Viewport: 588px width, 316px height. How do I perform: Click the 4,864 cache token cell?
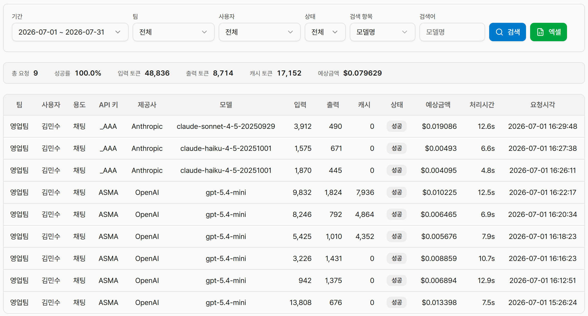(x=365, y=214)
